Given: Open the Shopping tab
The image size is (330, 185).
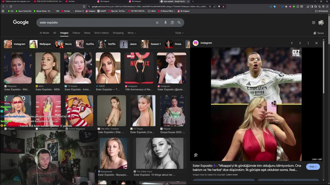Looking at the screenshot, I should coord(118,33).
